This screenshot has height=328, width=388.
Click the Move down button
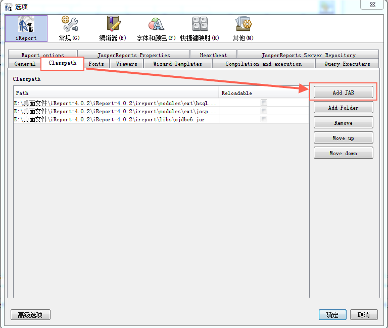pyautogui.click(x=344, y=153)
